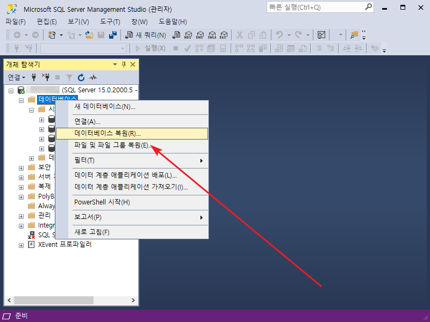Expand the 복제 folder

point(21,187)
